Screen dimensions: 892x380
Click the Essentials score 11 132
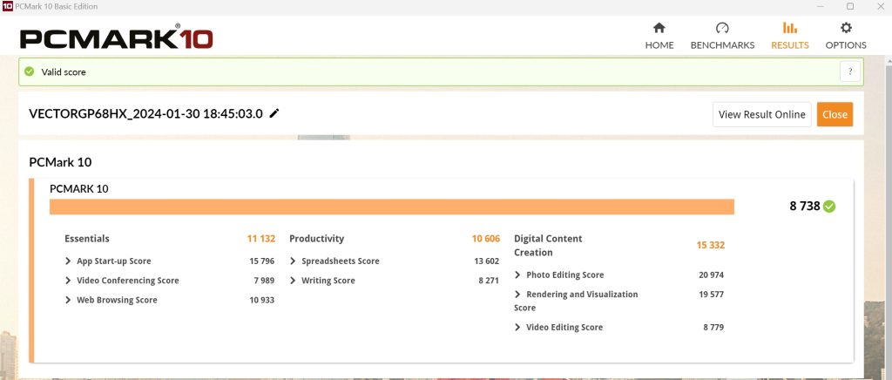[261, 238]
